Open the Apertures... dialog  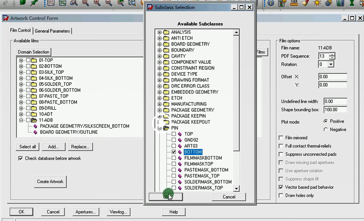(x=86, y=212)
